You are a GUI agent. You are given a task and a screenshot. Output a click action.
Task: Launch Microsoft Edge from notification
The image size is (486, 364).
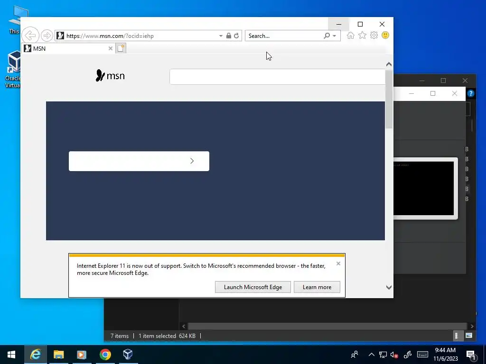253,287
